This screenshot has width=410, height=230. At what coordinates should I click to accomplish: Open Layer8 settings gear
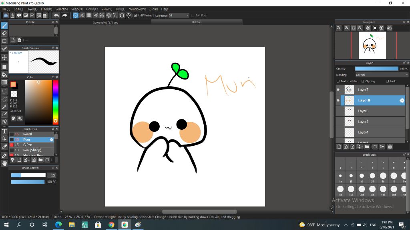(x=402, y=100)
